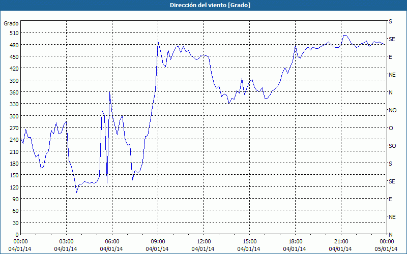Select the 06:00 time axis label

(112, 242)
